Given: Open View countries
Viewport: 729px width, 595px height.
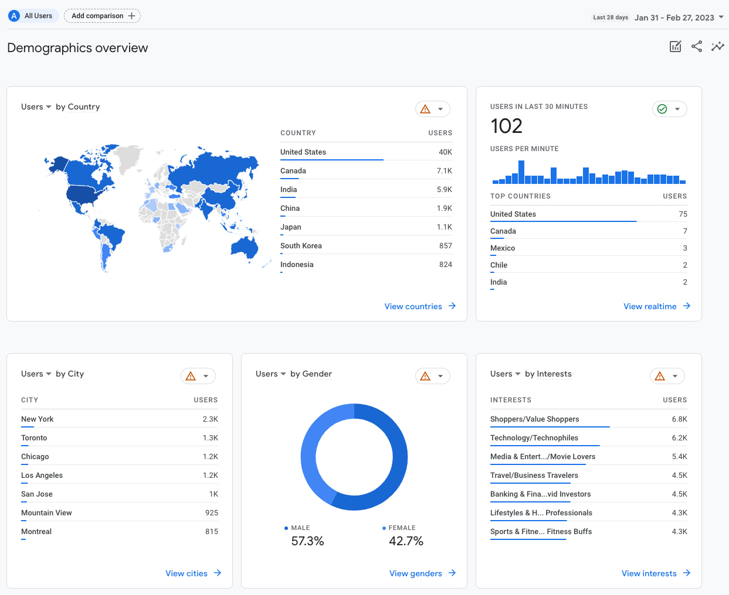Looking at the screenshot, I should pos(413,306).
